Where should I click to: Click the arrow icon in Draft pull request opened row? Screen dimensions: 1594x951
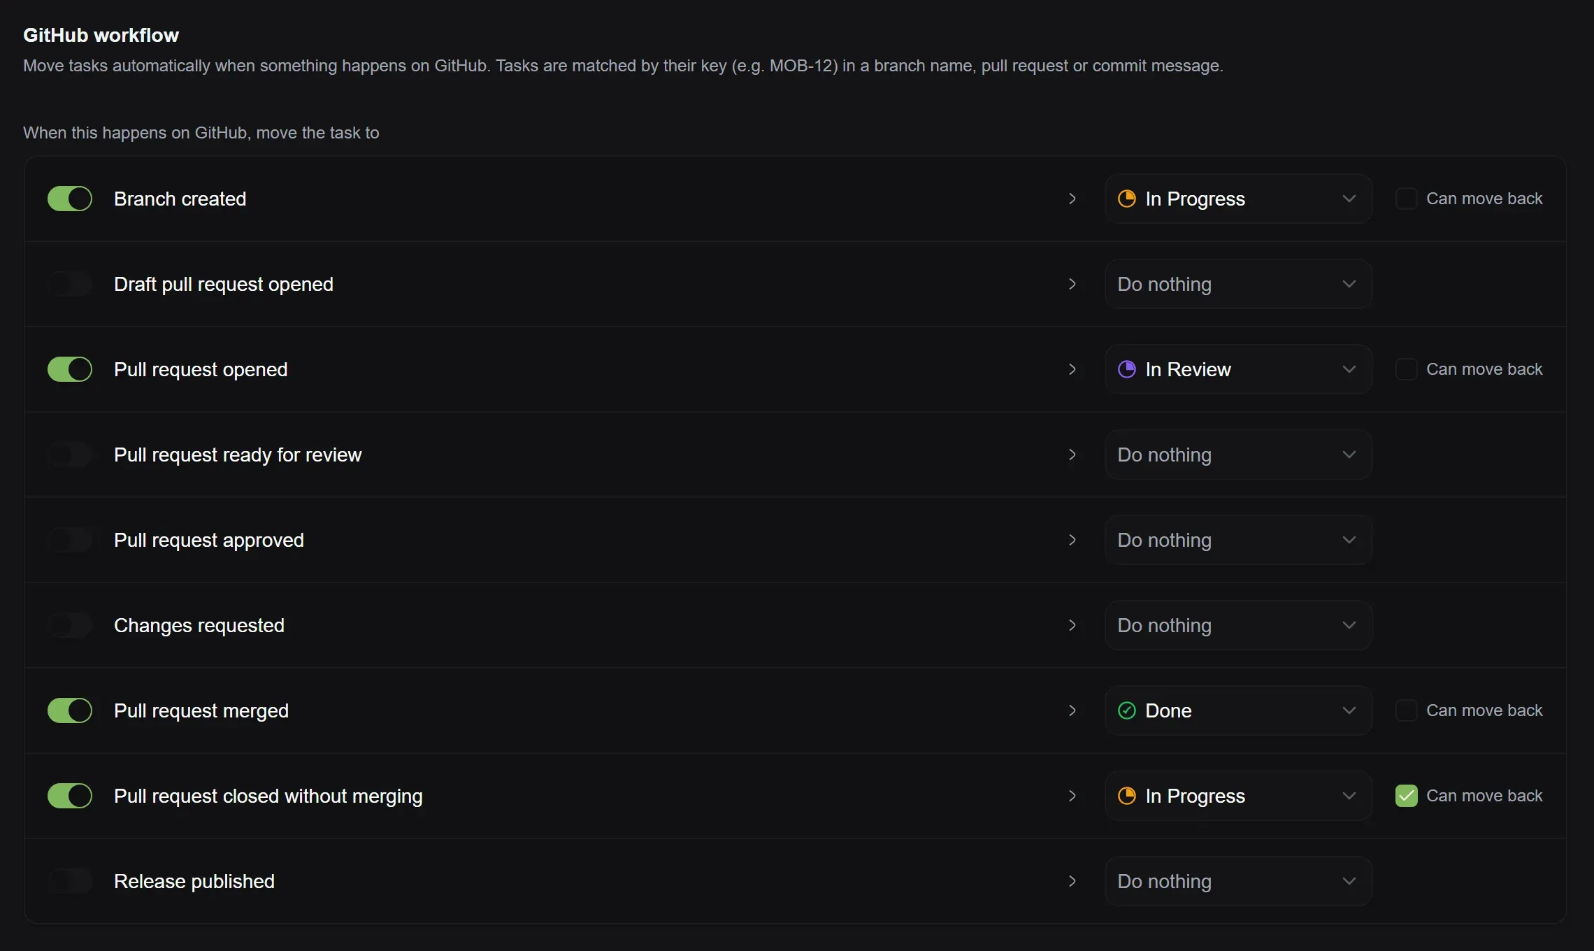1072,284
